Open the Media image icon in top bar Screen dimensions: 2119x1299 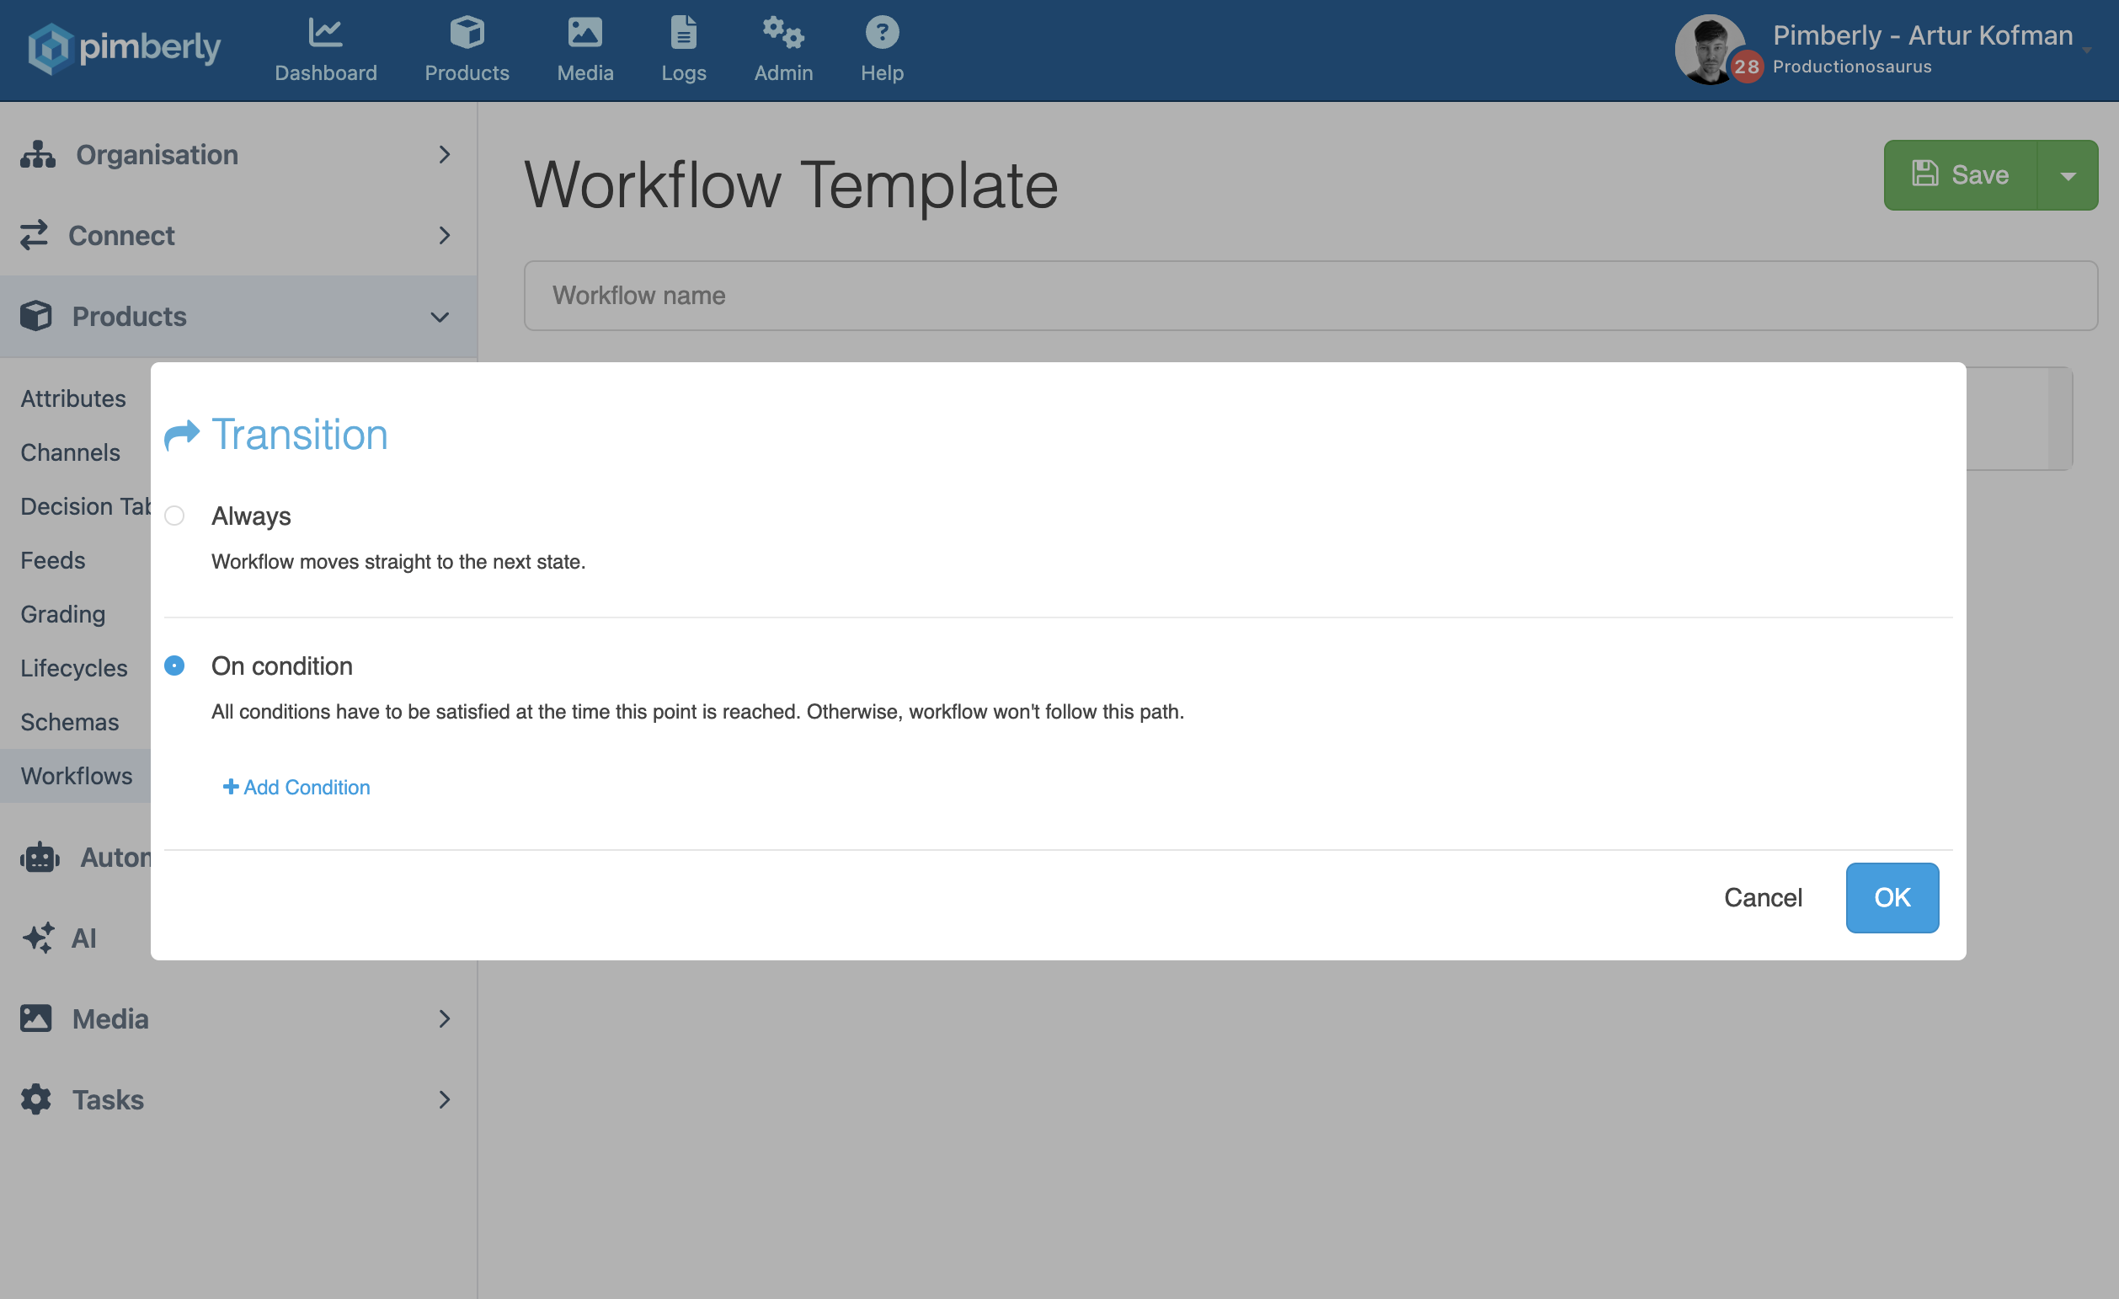click(584, 33)
